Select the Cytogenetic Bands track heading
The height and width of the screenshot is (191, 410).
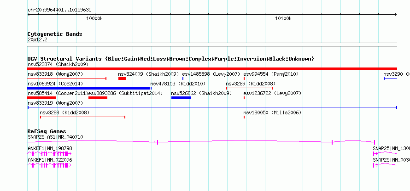pos(55,34)
